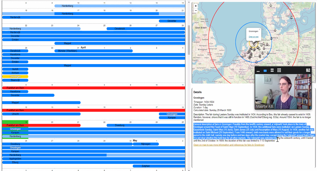Select the Appingedam fair bar

tap(93, 159)
